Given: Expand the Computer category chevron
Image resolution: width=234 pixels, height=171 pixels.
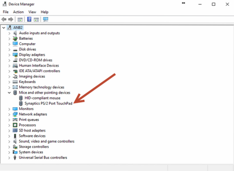Looking at the screenshot, I should [x=9, y=44].
